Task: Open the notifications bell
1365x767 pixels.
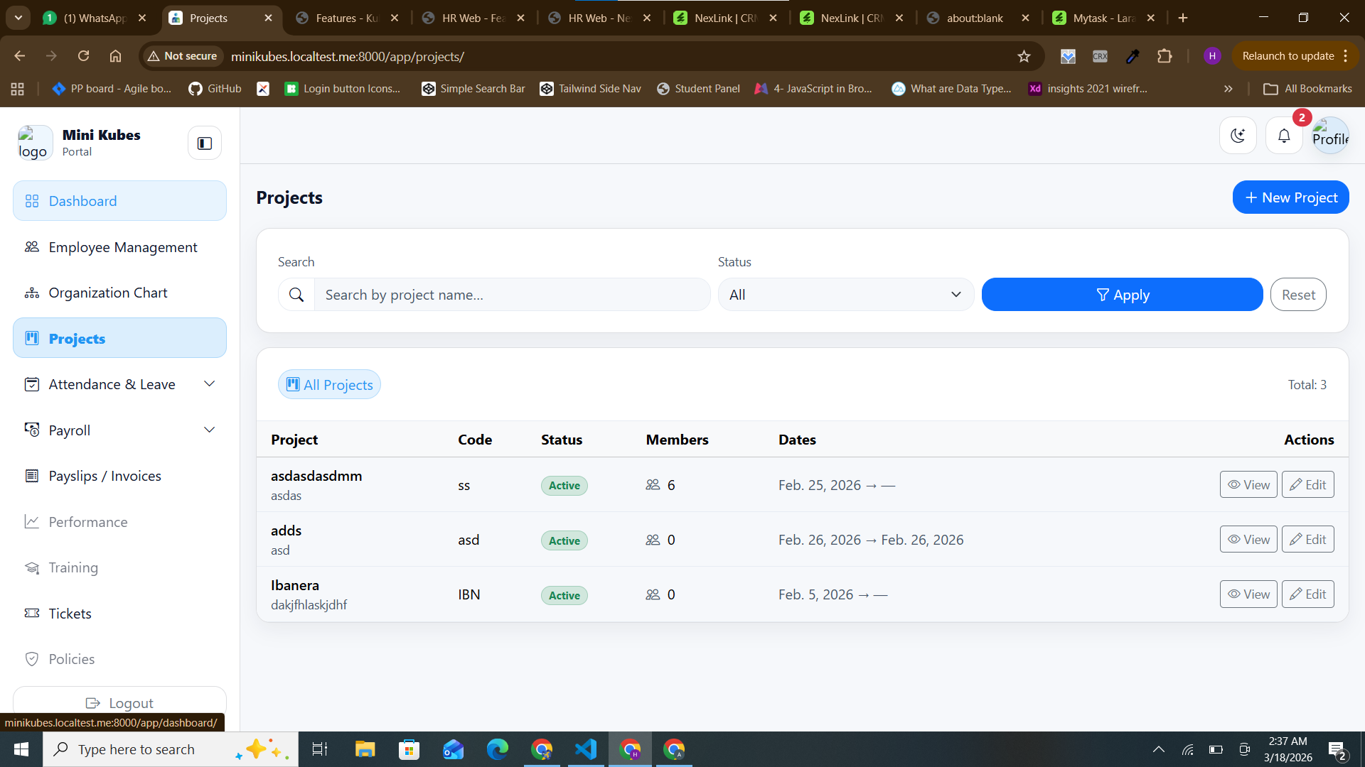Action: coord(1284,136)
